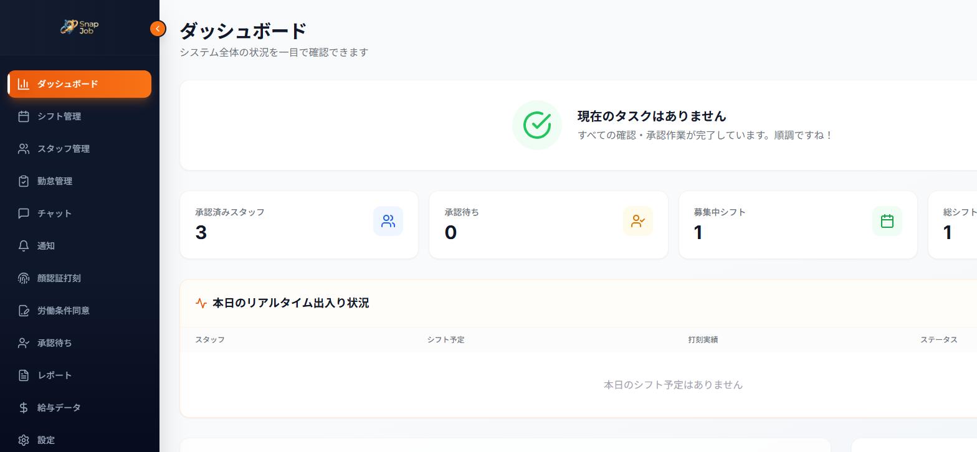Click the スタッフ管理 people icon in the sidebar
The height and width of the screenshot is (452, 977).
[x=24, y=149]
